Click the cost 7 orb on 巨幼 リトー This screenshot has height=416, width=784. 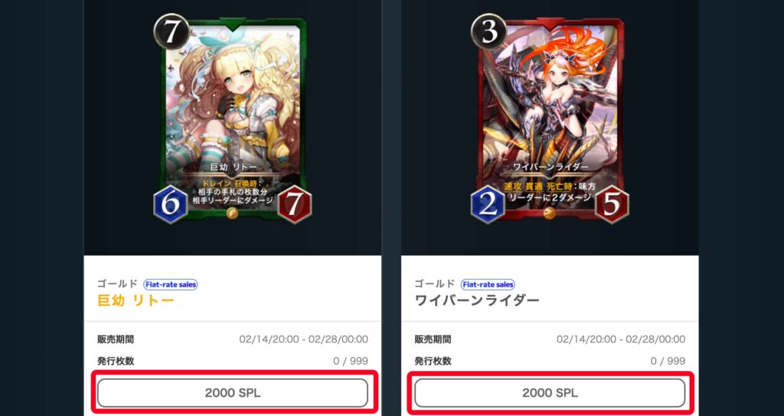pos(171,32)
